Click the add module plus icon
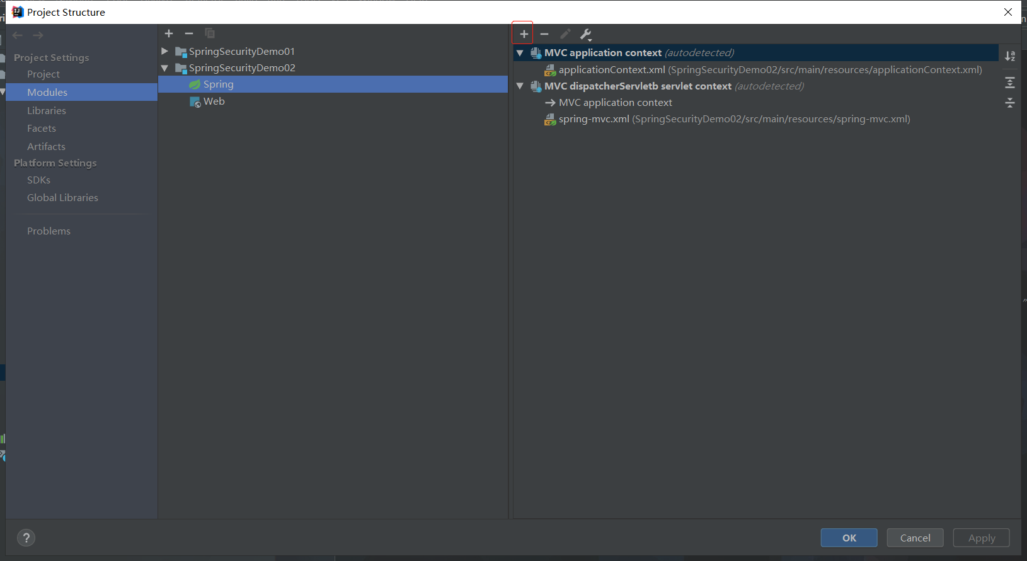This screenshot has width=1027, height=561. [x=169, y=33]
